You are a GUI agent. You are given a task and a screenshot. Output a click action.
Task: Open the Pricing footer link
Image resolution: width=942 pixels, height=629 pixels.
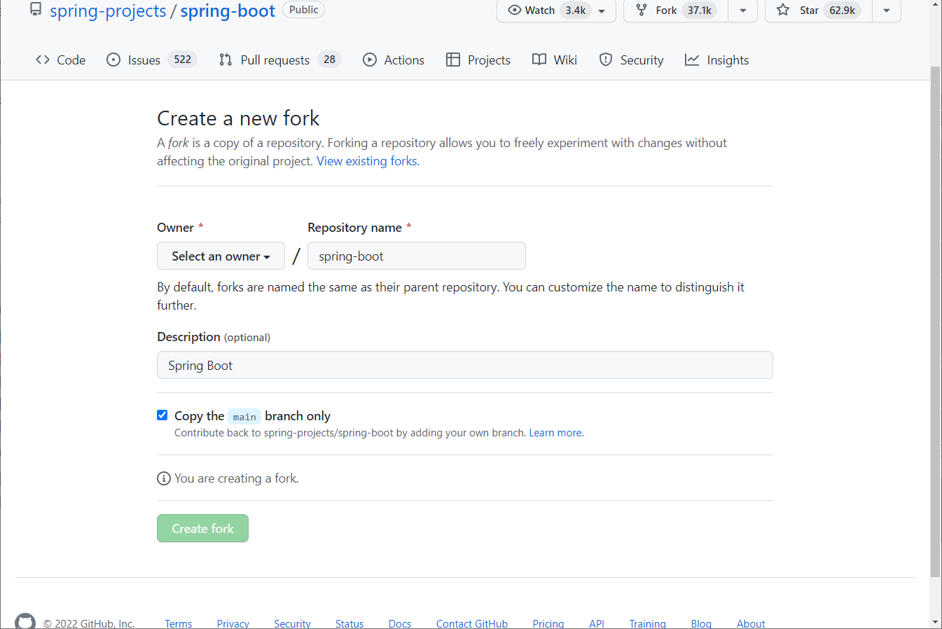point(548,623)
